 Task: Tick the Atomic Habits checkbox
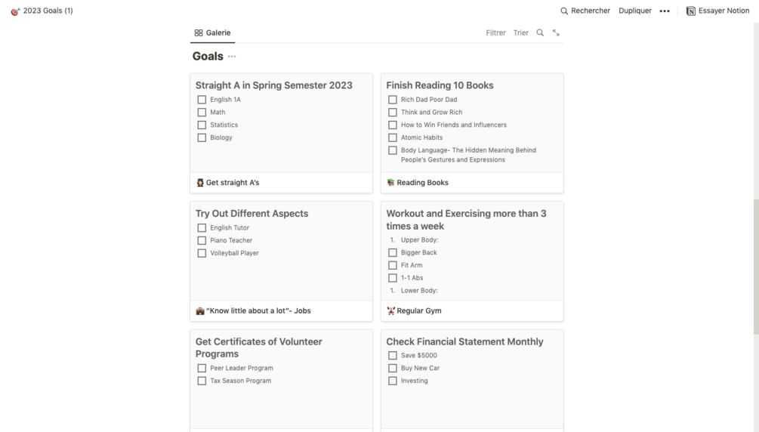pos(393,137)
